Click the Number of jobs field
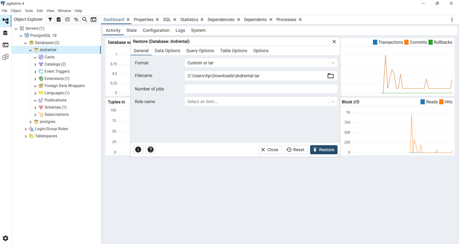 coord(261,89)
